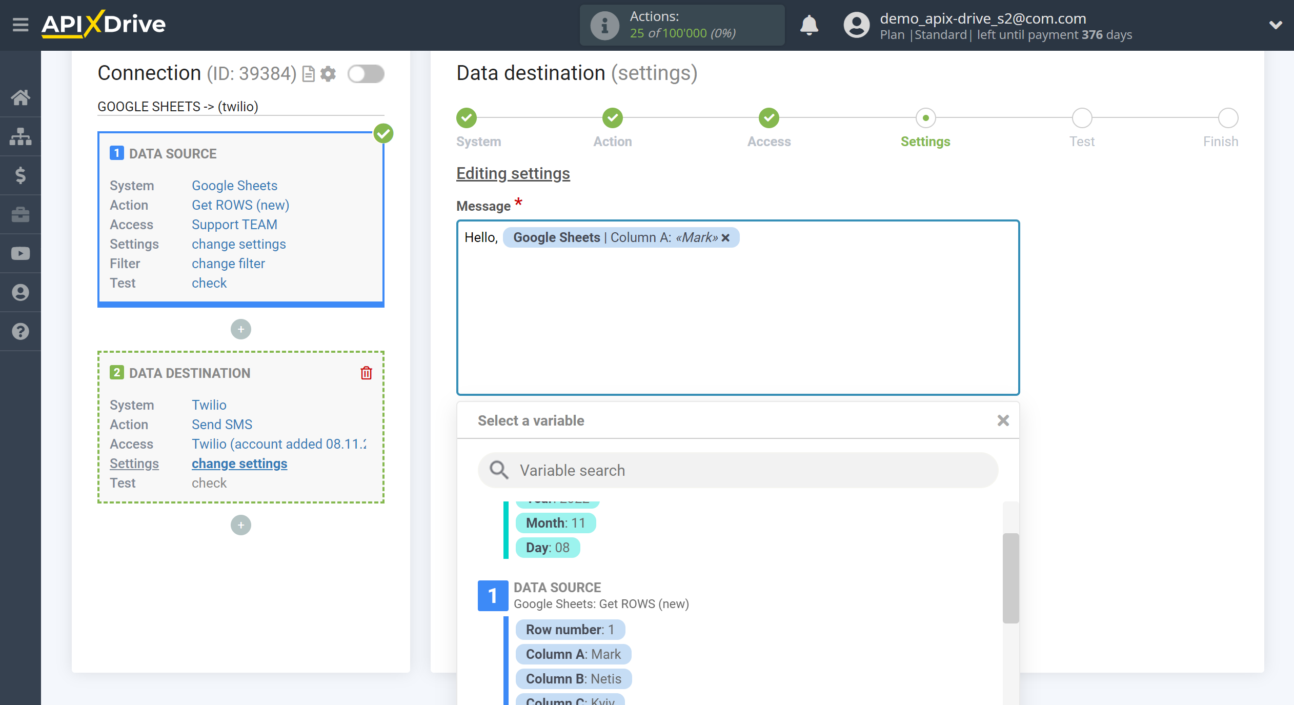Image resolution: width=1294 pixels, height=705 pixels.
Task: Click Twilio account access link
Action: 279,444
